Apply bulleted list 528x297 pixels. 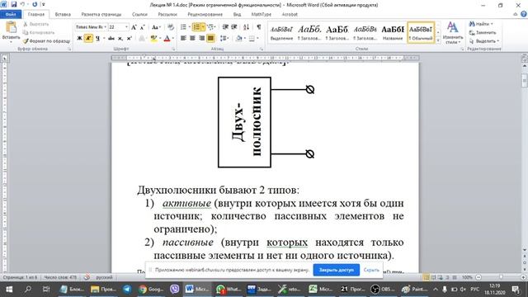(184, 27)
